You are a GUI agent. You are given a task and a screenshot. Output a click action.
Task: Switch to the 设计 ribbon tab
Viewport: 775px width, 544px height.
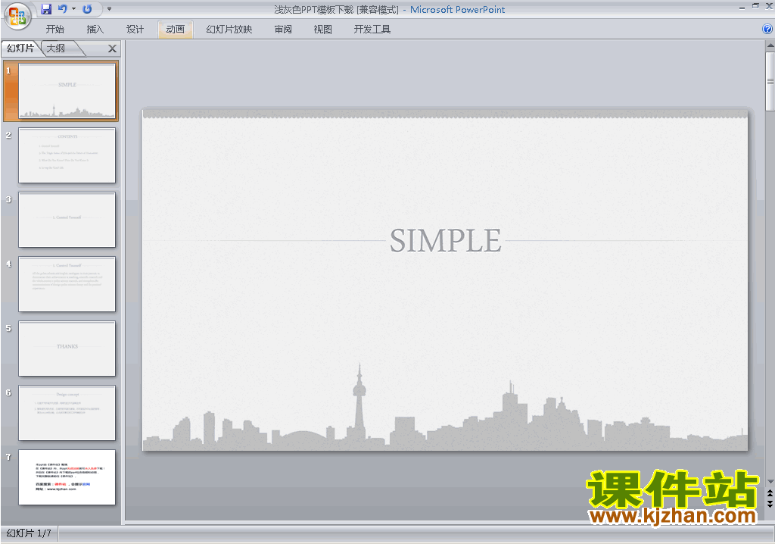(135, 30)
